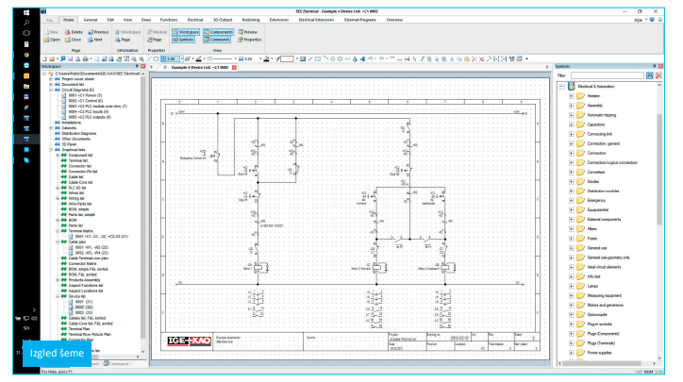Open Page information in the Information group
Screen dimensions: 683x382
123,40
